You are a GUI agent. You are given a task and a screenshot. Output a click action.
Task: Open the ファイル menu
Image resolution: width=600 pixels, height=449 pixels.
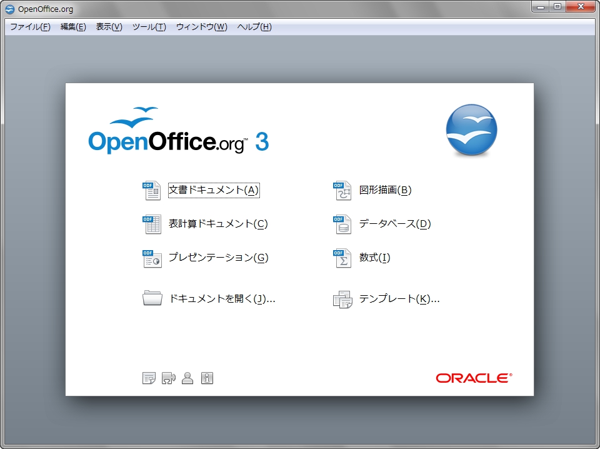(29, 27)
